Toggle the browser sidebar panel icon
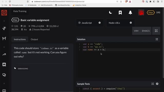Viewport: 164px width, 92px height. click(154, 2)
